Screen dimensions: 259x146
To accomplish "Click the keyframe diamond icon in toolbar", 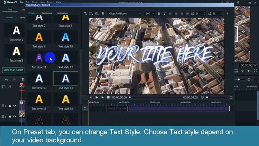I will tap(227, 13).
